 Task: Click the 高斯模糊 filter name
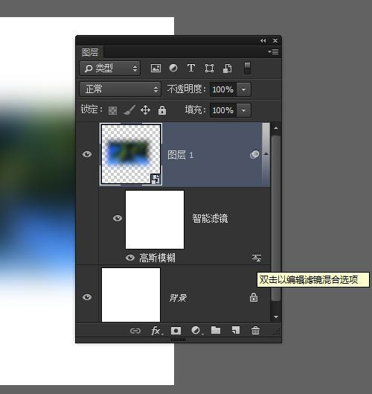point(157,258)
